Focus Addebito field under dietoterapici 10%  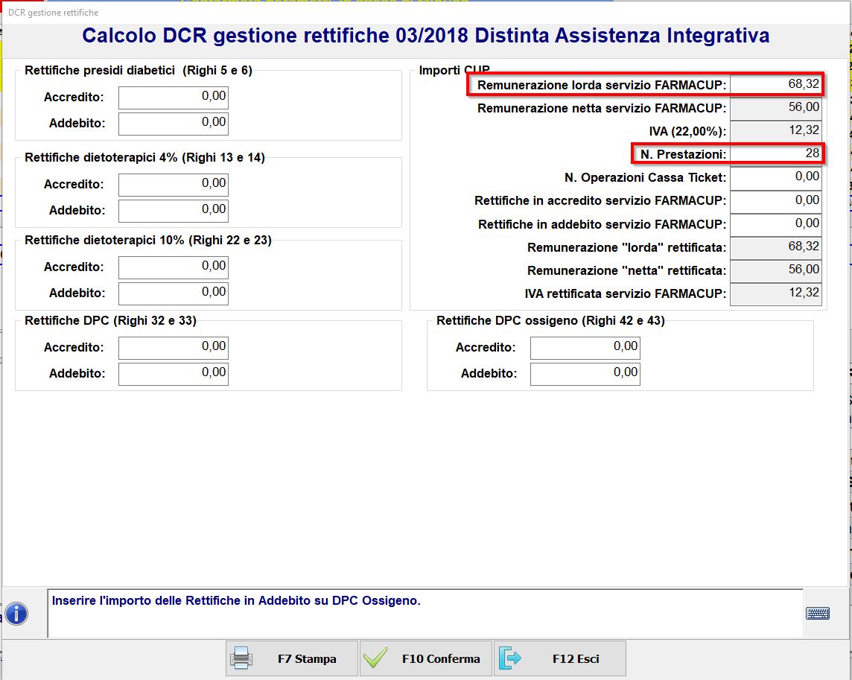[173, 293]
